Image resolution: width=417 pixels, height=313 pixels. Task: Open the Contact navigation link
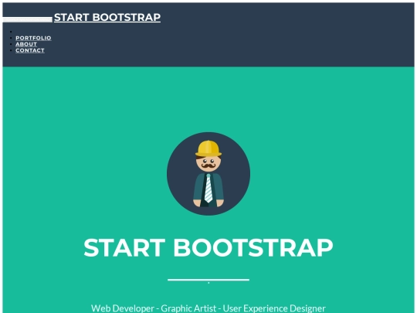tap(30, 50)
